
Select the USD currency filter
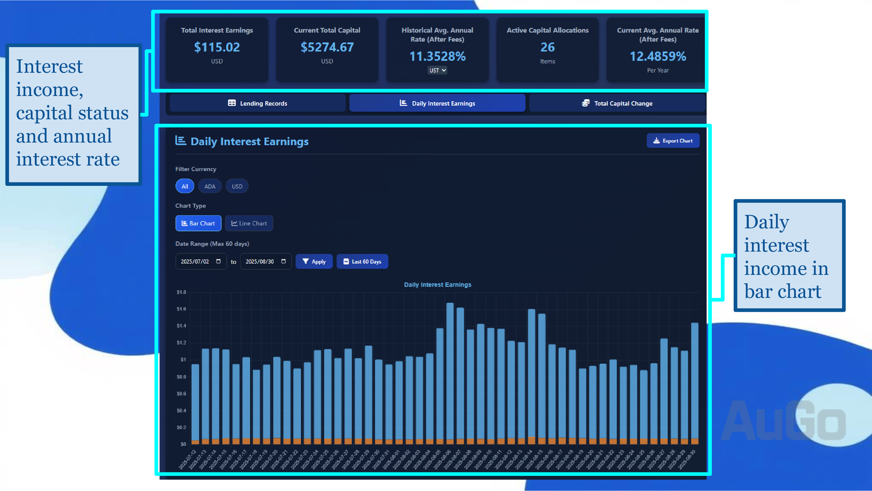point(237,186)
